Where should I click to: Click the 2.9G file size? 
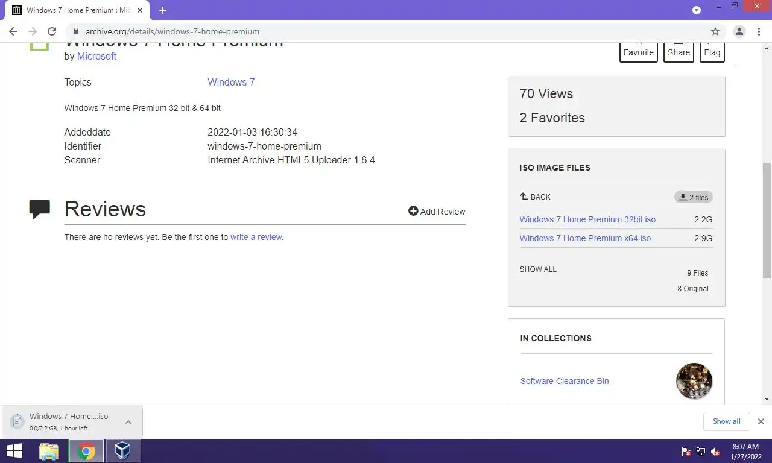tap(703, 238)
